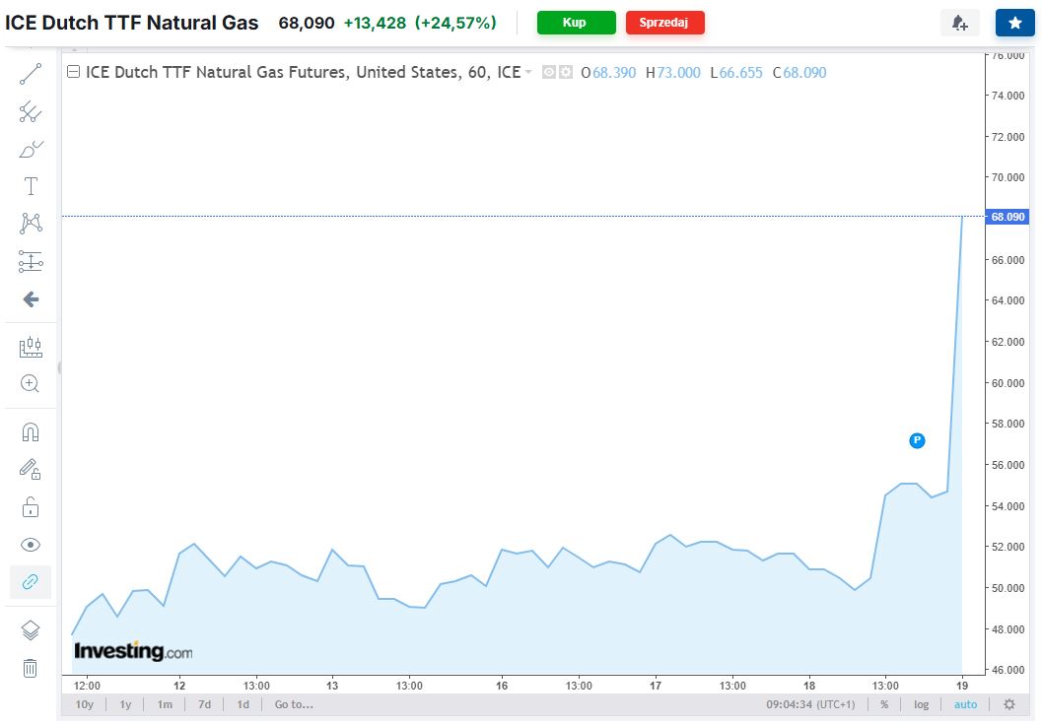
Task: Select the brush drawing tool
Action: click(31, 149)
